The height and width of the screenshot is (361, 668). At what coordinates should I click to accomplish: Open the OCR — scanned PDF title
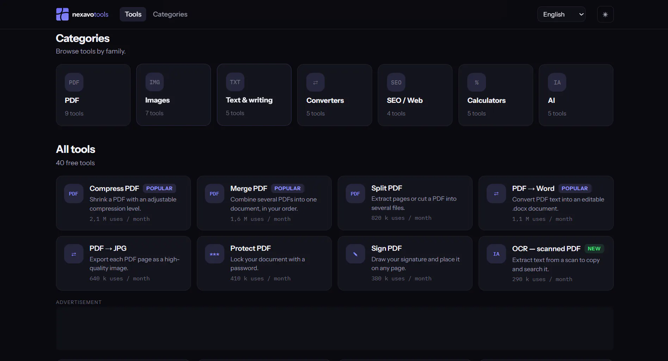(x=546, y=249)
